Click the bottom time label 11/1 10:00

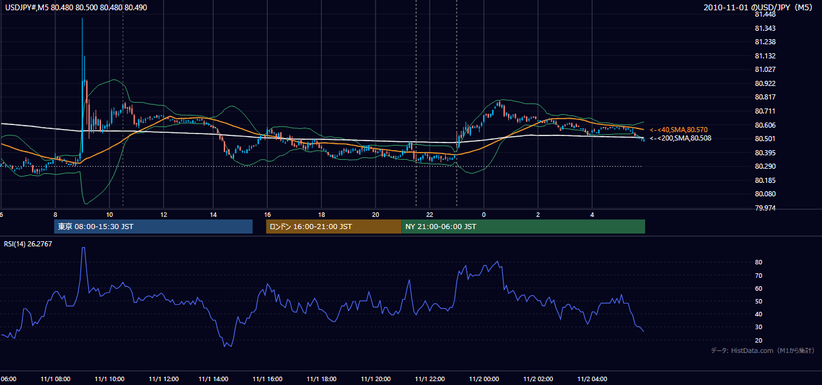[x=109, y=379]
